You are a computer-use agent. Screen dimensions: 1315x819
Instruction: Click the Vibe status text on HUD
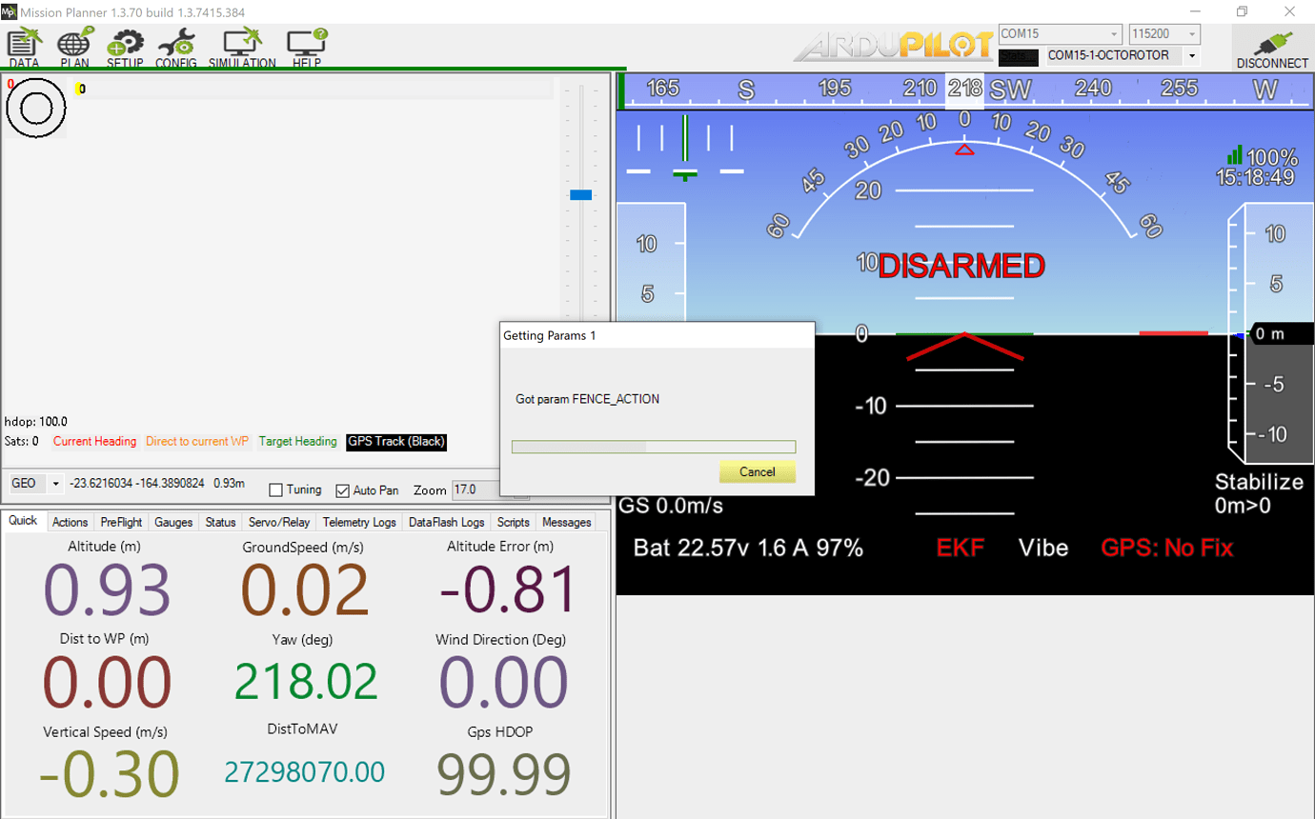coord(1043,548)
